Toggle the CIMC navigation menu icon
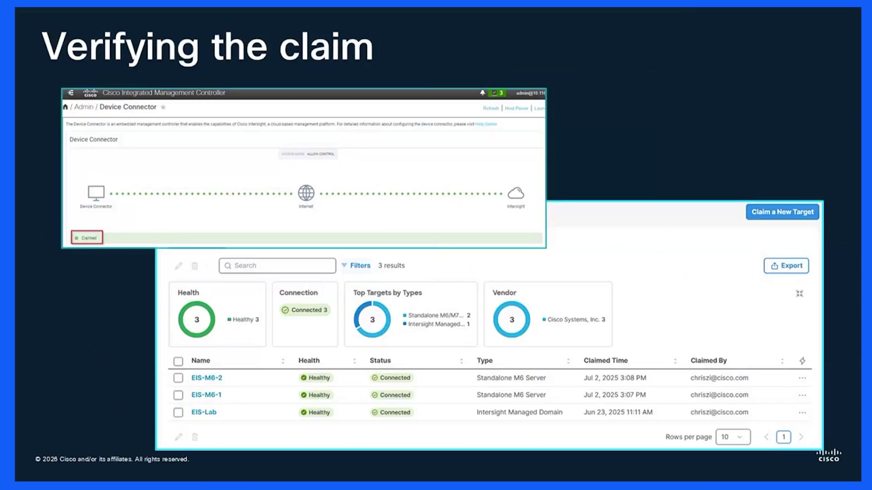The width and height of the screenshot is (872, 490). click(x=70, y=93)
